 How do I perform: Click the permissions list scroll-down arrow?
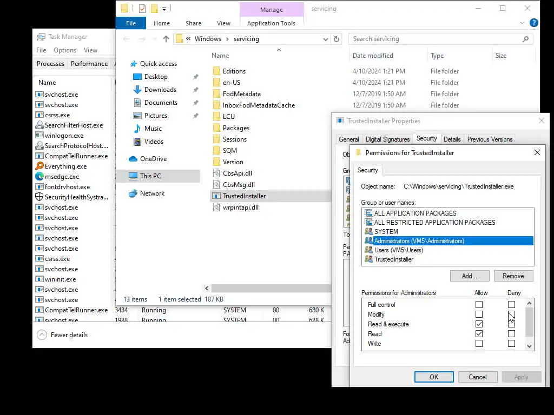pyautogui.click(x=529, y=346)
